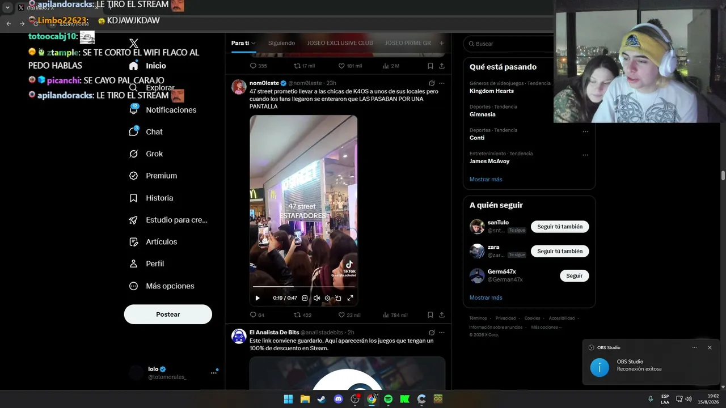The width and height of the screenshot is (726, 408).
Task: Like the nom0leste post with 23 mil likes
Action: coord(349,315)
